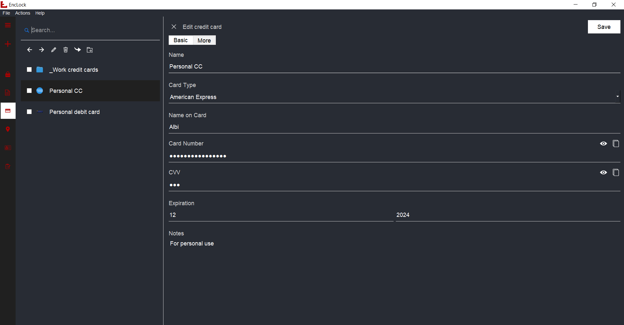This screenshot has height=325, width=624.
Task: Save the credit card changes
Action: [x=604, y=27]
